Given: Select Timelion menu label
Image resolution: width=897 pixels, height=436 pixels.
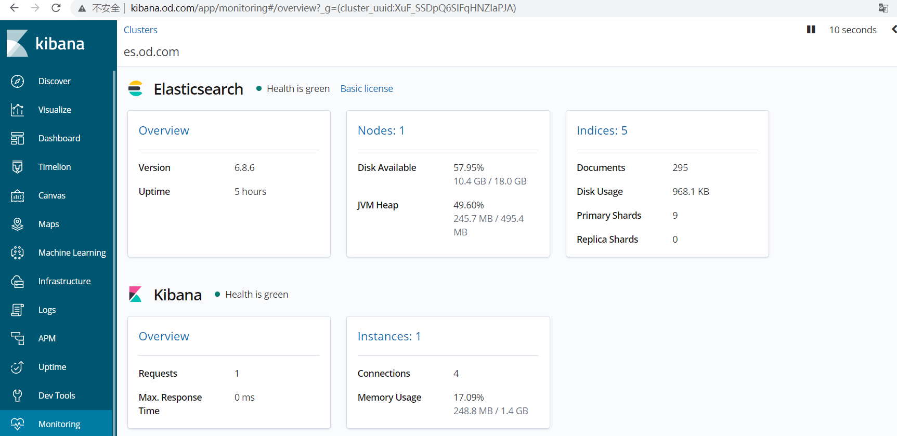Looking at the screenshot, I should click(55, 167).
